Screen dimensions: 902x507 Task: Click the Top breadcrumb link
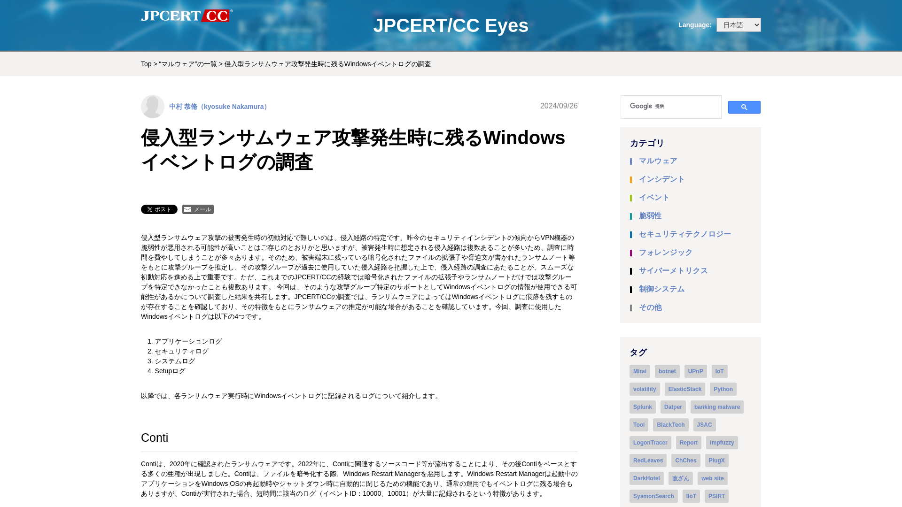[146, 64]
